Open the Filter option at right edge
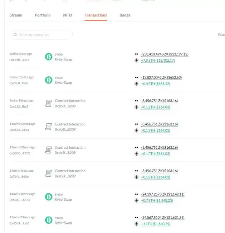The width and height of the screenshot is (225, 233). 221,35
